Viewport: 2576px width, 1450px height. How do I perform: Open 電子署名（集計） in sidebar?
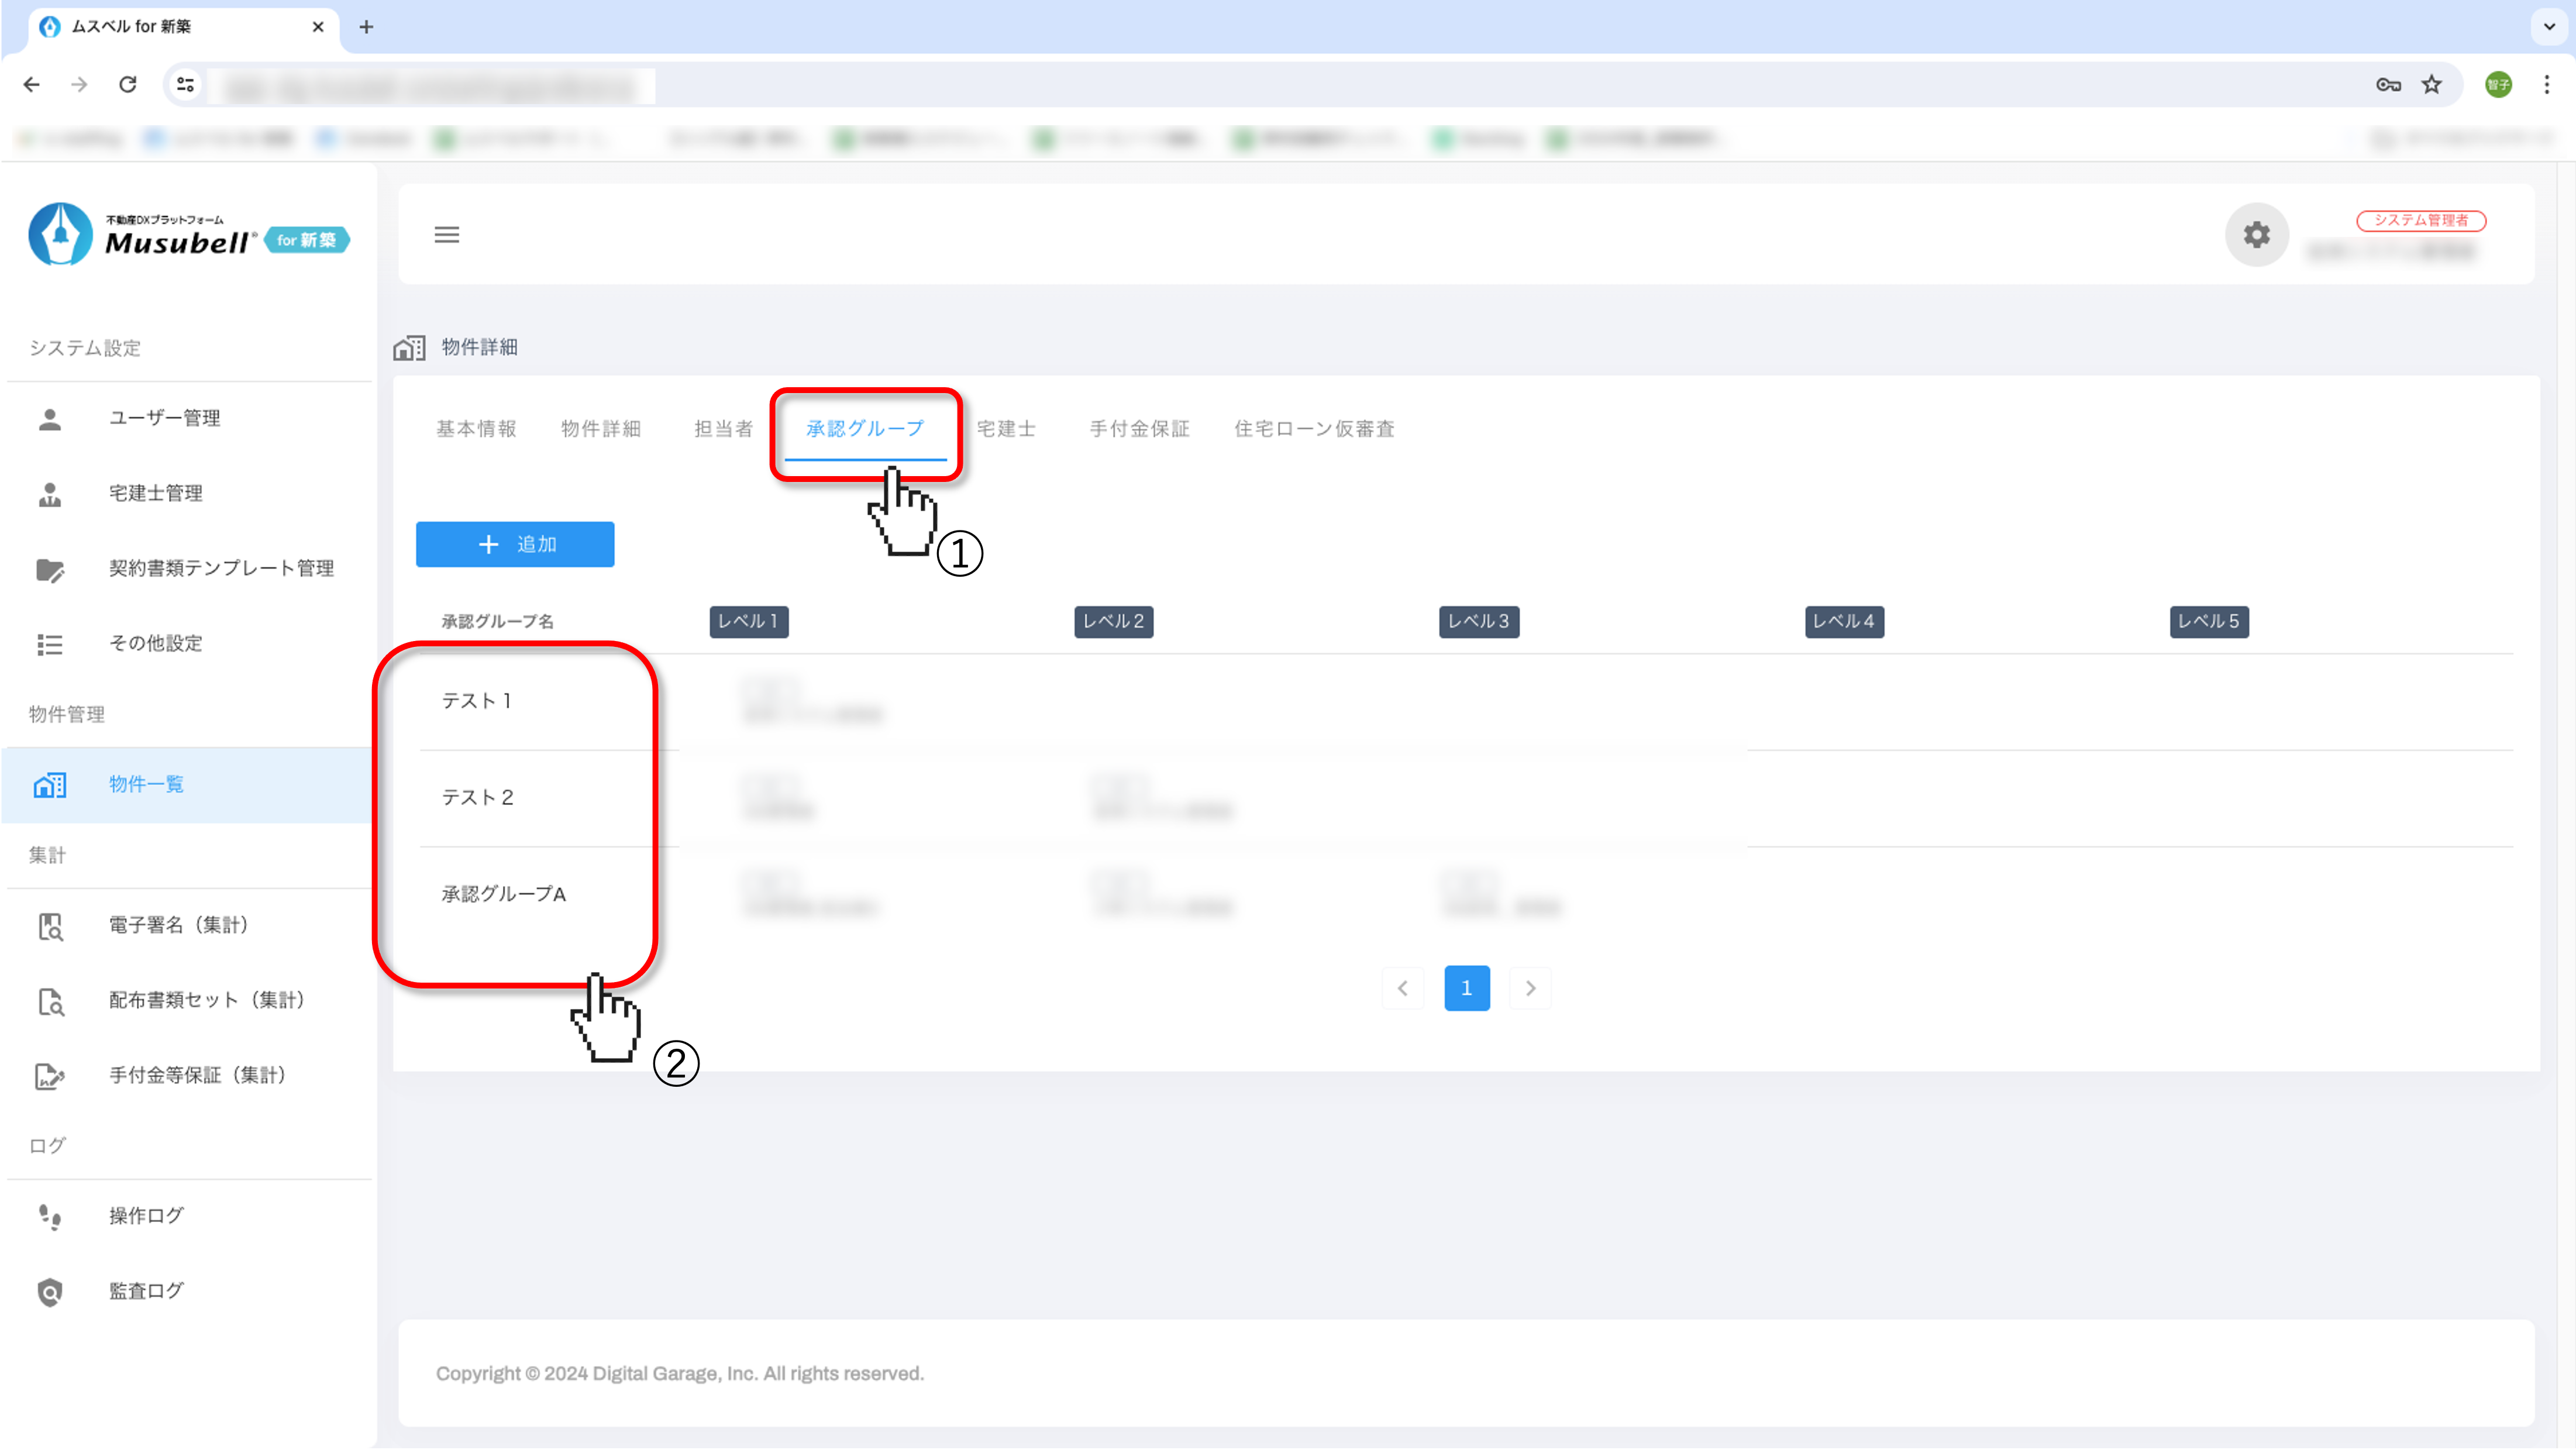(x=178, y=925)
